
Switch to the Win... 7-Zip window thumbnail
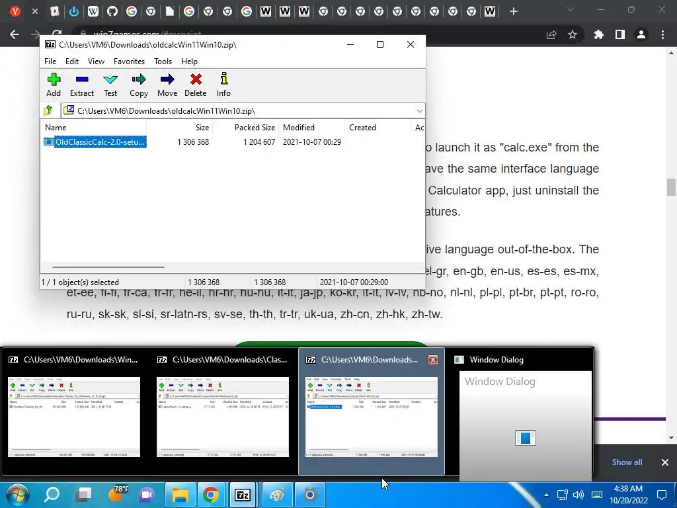tap(74, 410)
